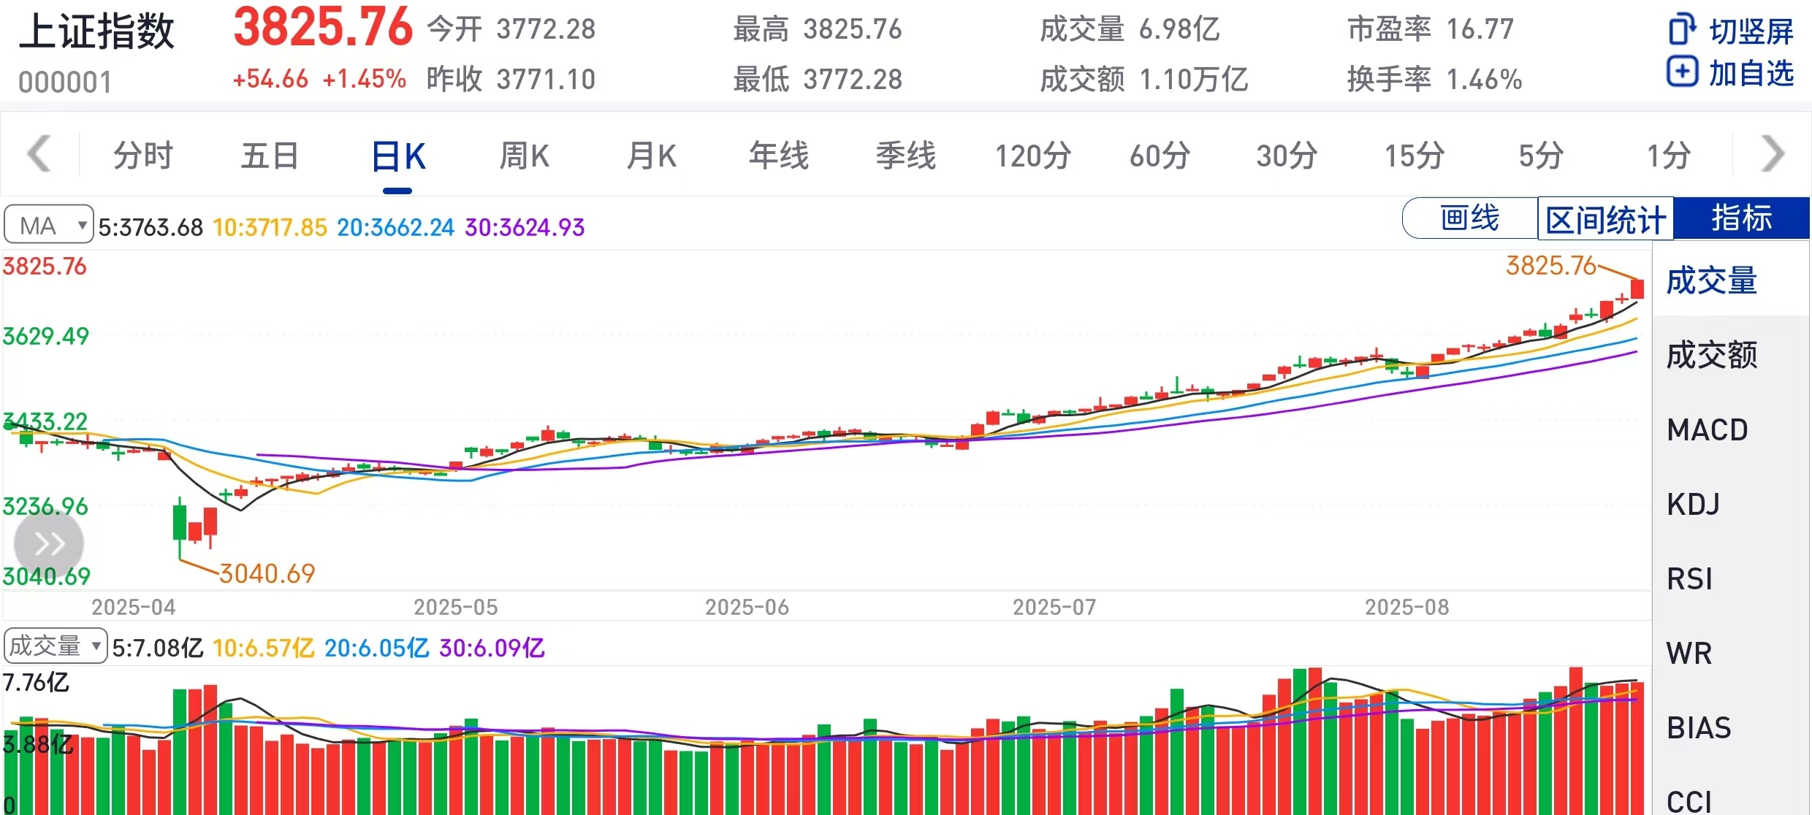Open the MA indicator dropdown
This screenshot has height=815, width=1812.
[49, 225]
